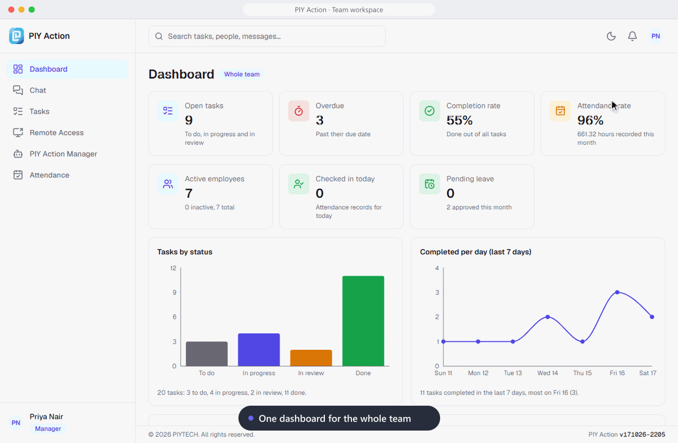This screenshot has width=678, height=443.
Task: Click the Priya Nair user name
Action: (x=46, y=417)
